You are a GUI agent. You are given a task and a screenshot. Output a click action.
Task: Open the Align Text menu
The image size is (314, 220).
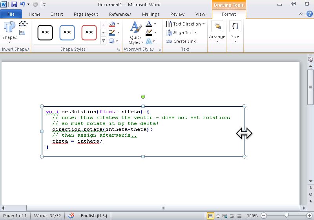click(182, 33)
